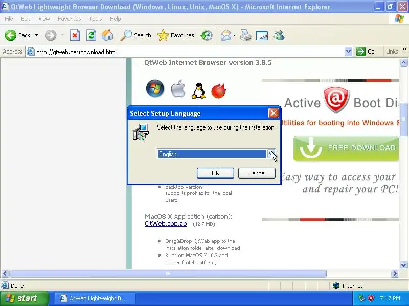
Task: Click the setup installer icon in dialog
Action: [141, 132]
